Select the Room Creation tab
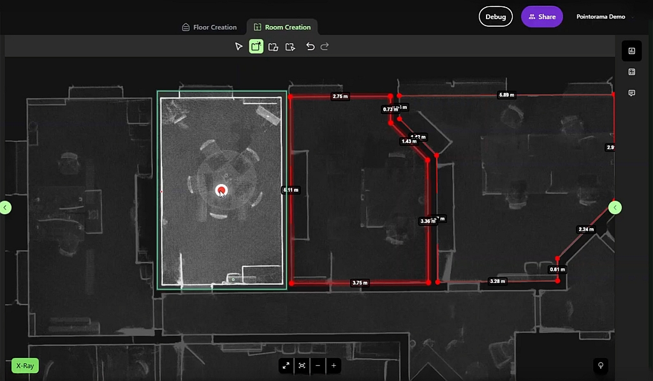Screen dimensions: 653x381 (x=282, y=27)
